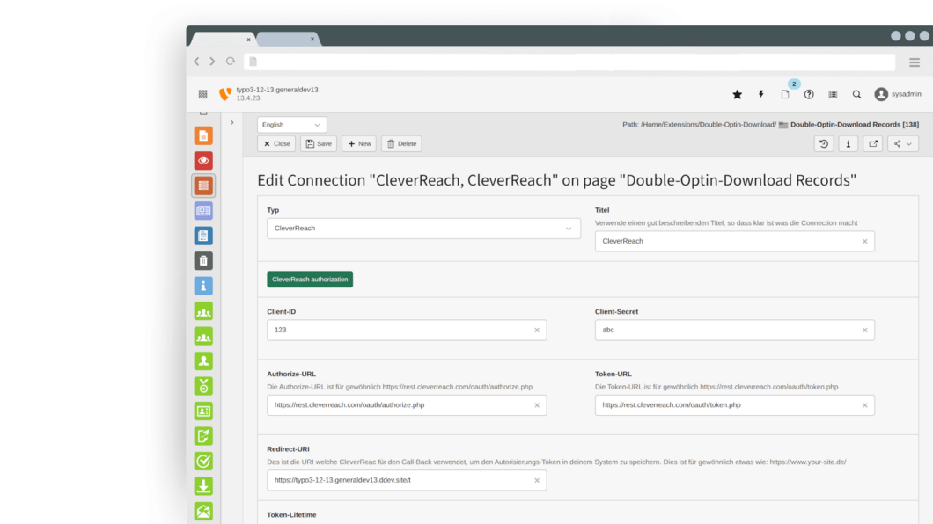Click the search magnifier in top bar
Screen dimensions: 933x524
(x=856, y=94)
